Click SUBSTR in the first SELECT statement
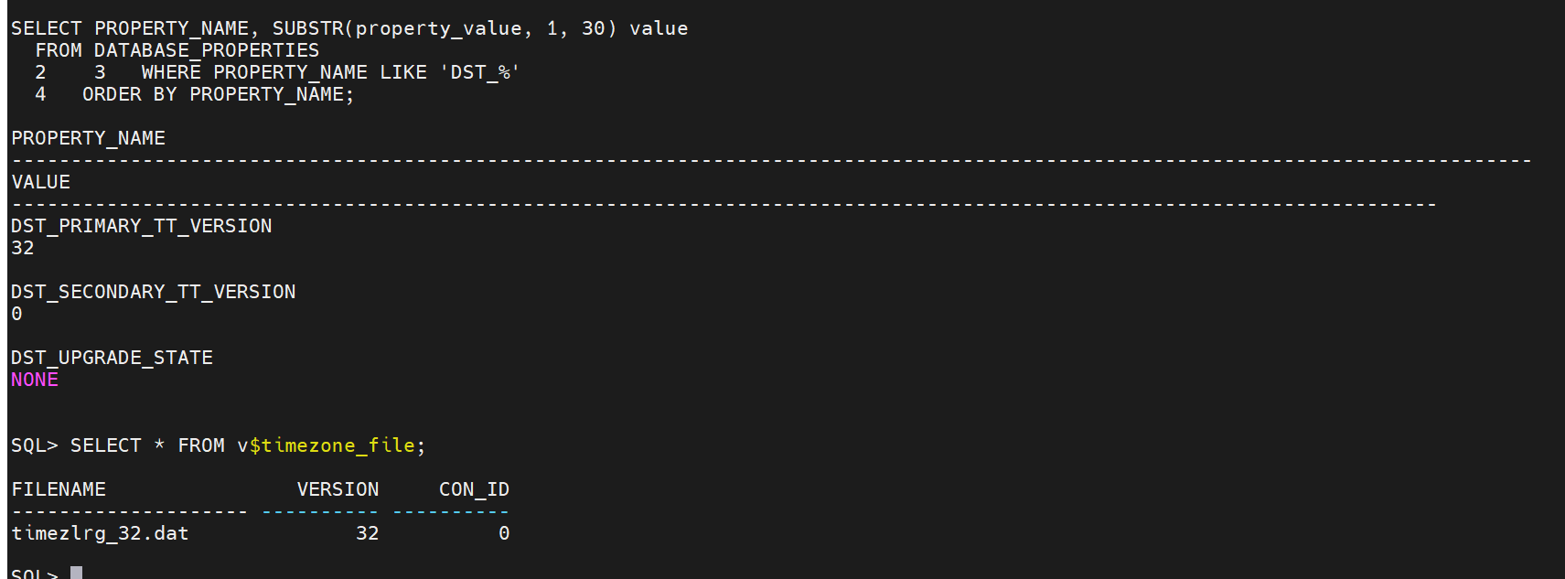The width and height of the screenshot is (1565, 579). 307,28
